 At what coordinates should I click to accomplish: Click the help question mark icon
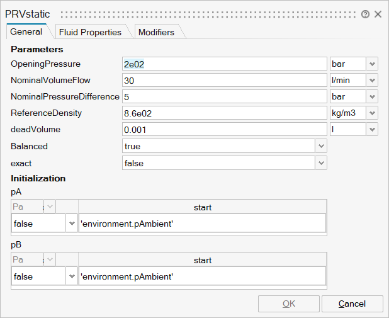(x=365, y=14)
